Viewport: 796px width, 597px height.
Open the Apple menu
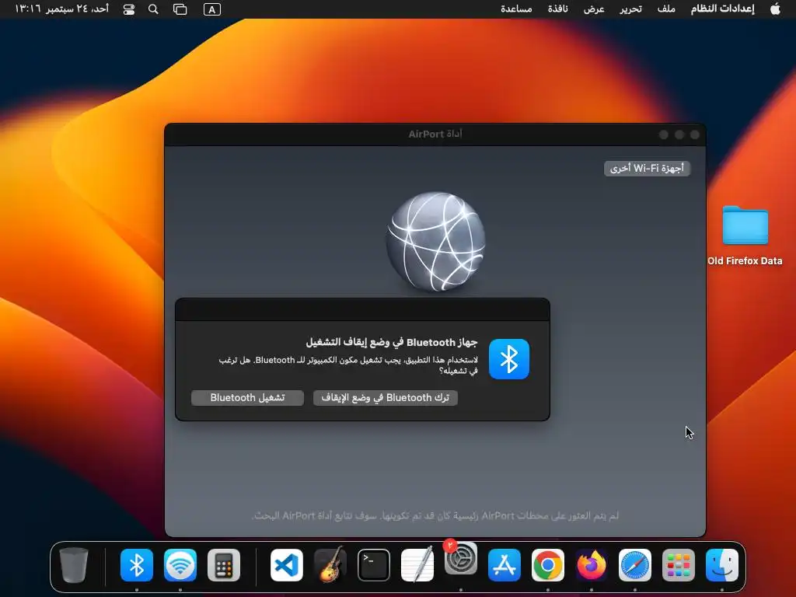point(775,9)
